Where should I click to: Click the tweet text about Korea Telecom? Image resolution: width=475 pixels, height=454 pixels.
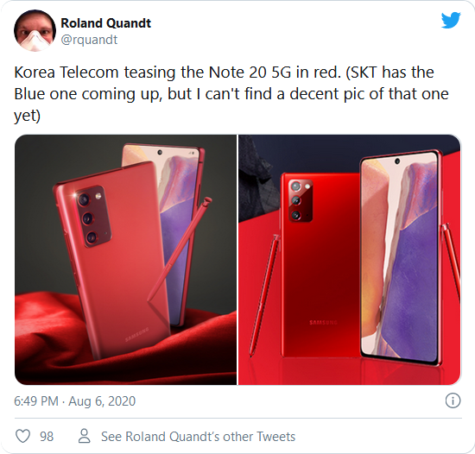pyautogui.click(x=231, y=94)
